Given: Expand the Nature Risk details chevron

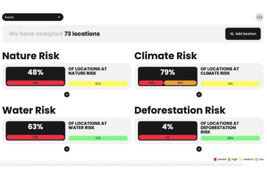Looking at the screenshot, I should tap(67, 94).
